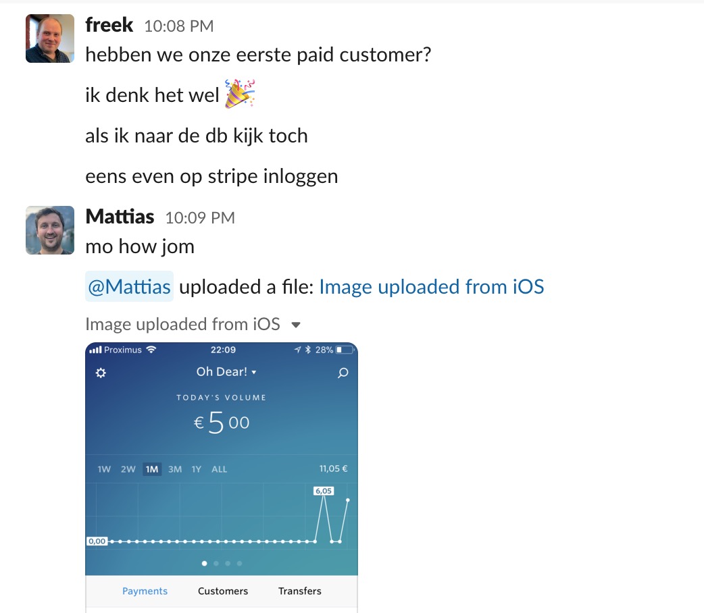
Task: Click the WiFi icon next to Proximus
Action: [x=151, y=350]
